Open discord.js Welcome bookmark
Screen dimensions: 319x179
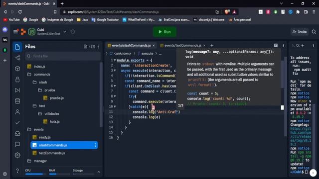(x=209, y=20)
